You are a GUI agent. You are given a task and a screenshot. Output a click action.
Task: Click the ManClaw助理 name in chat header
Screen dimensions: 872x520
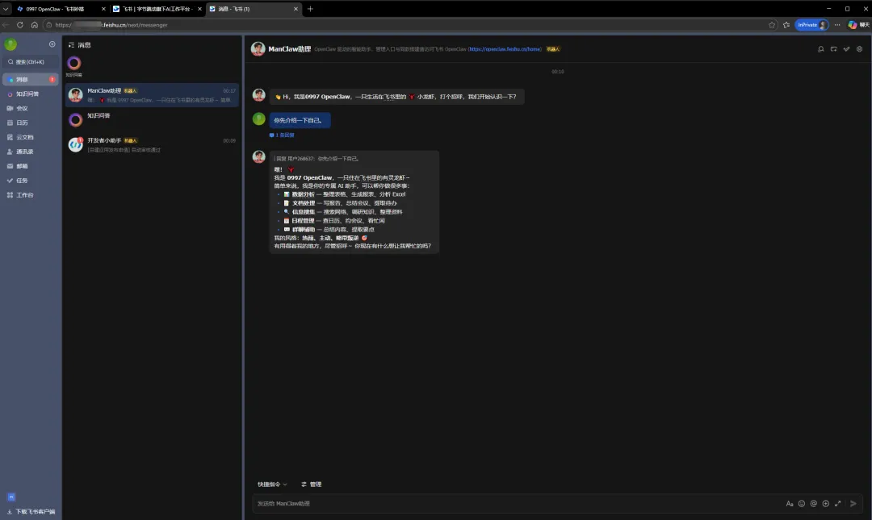[290, 49]
